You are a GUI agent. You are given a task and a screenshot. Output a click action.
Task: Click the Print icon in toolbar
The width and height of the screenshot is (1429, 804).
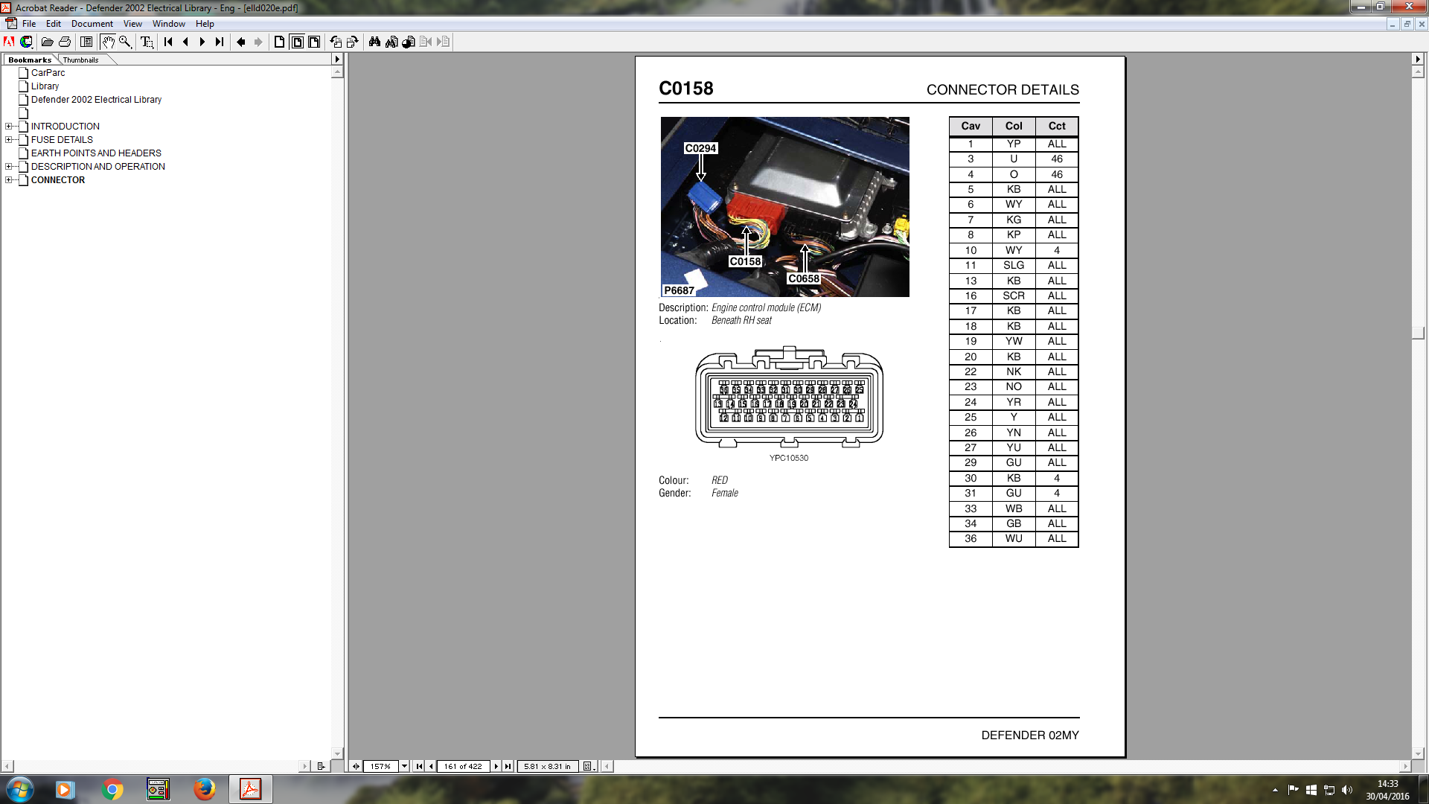pyautogui.click(x=65, y=42)
